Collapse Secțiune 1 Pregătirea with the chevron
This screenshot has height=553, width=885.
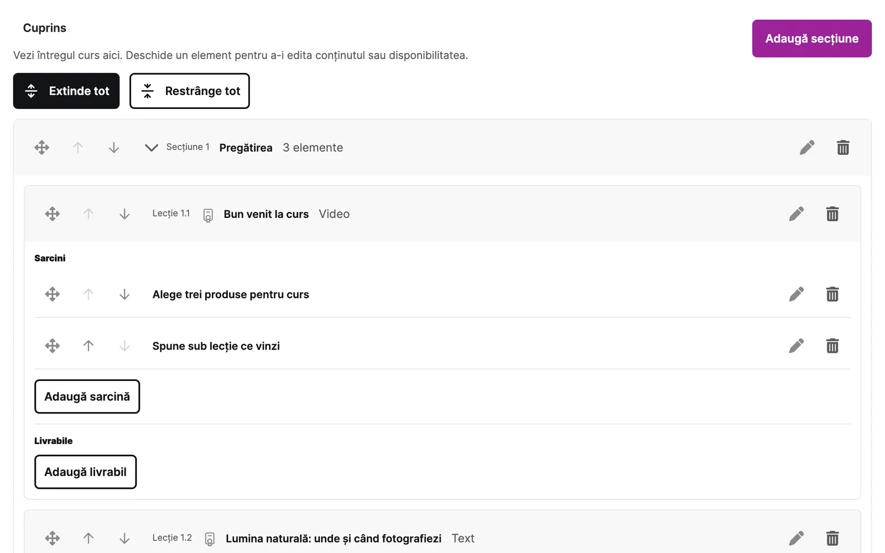[151, 148]
